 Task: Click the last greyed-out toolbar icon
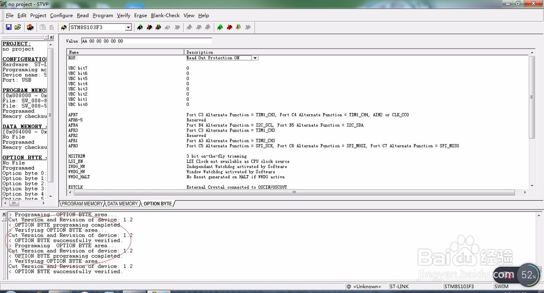tap(248, 27)
